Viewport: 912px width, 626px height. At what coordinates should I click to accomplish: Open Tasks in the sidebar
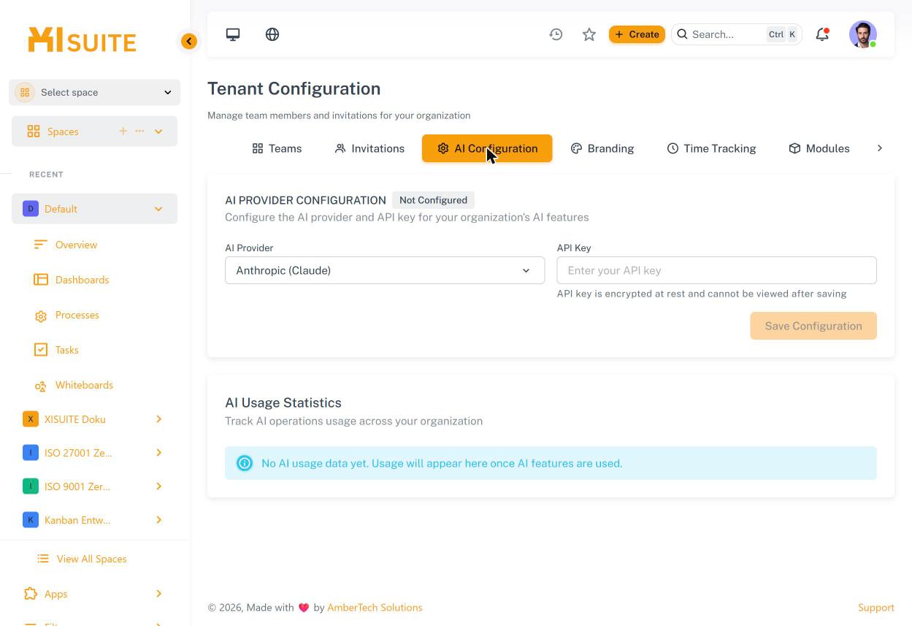66,350
